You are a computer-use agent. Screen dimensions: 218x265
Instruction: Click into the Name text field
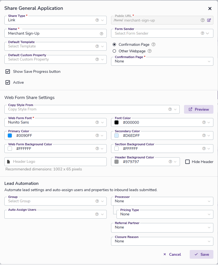pyautogui.click(x=52, y=34)
